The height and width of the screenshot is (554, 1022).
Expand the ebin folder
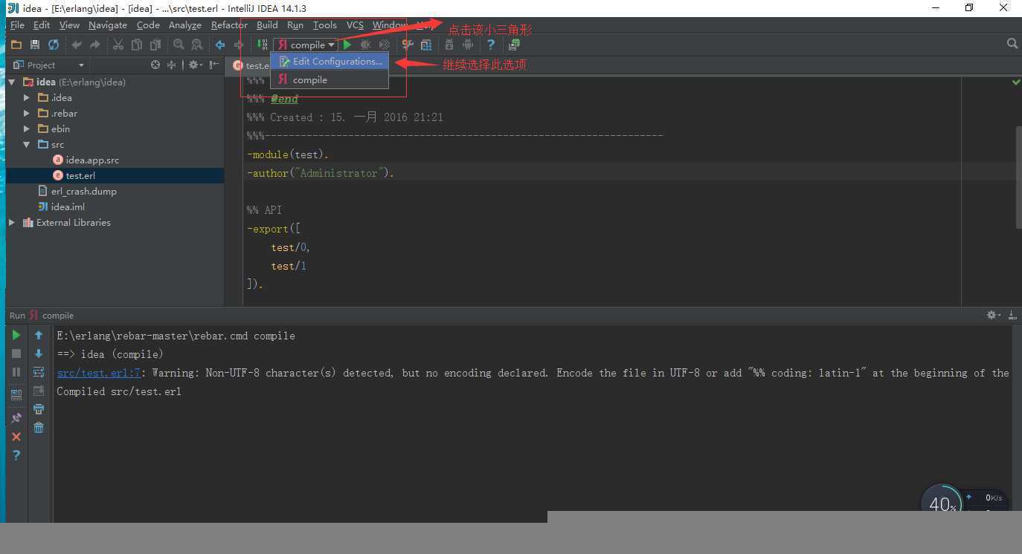click(27, 128)
